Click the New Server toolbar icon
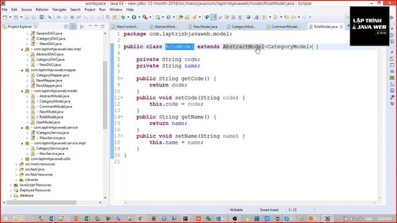 tap(158, 17)
